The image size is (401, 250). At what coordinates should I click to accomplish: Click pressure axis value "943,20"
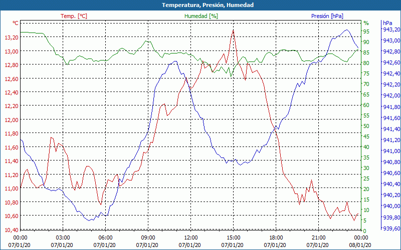[392, 29]
